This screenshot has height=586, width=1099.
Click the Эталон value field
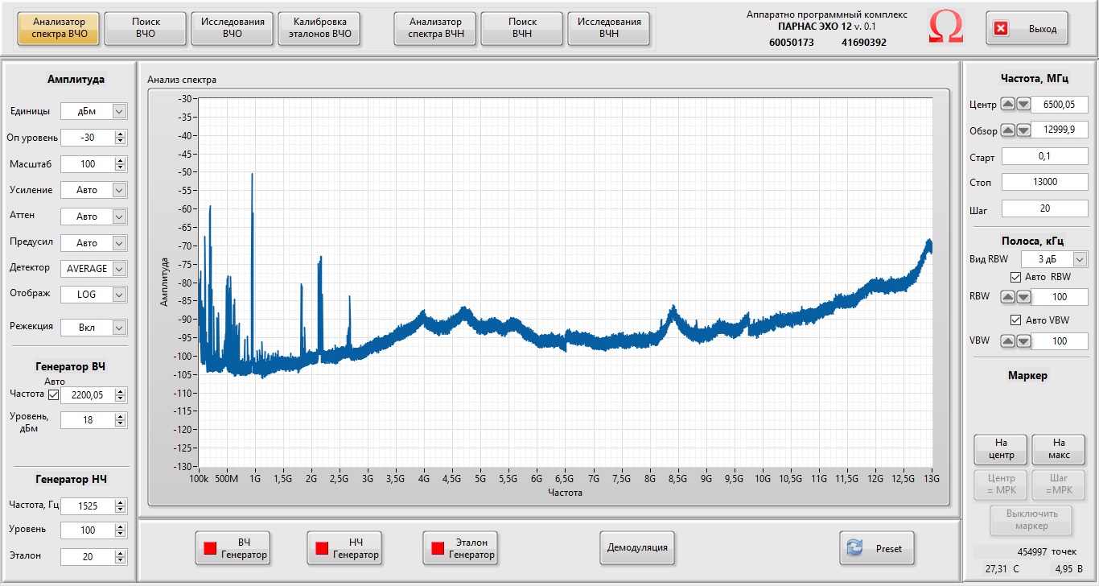(x=88, y=557)
